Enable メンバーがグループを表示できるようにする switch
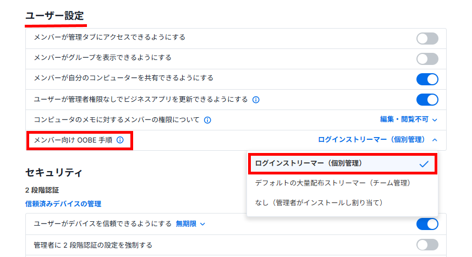Screen dimensions: 472x257 coord(427,59)
